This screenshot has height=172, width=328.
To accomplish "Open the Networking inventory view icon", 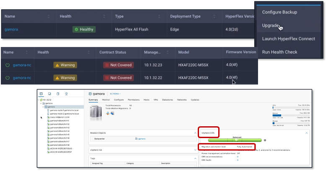I will tap(66, 94).
